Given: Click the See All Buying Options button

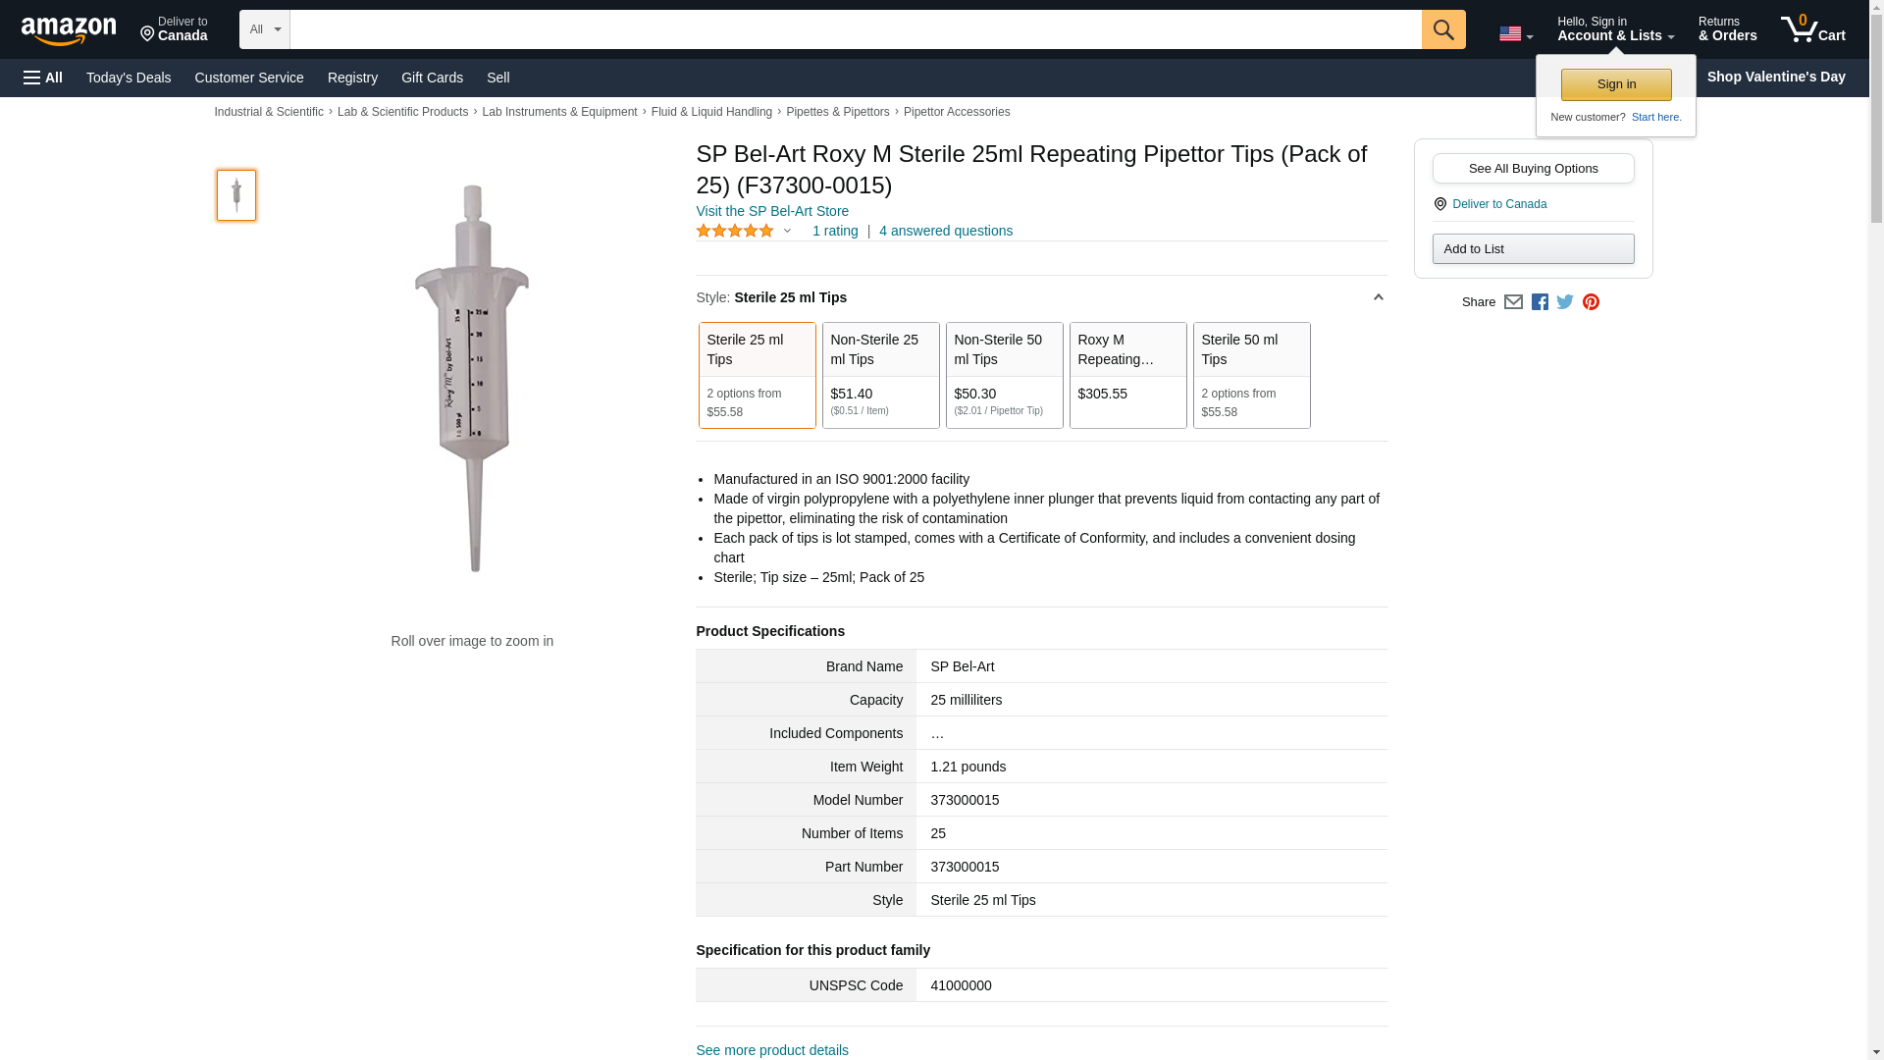Looking at the screenshot, I should (1533, 168).
